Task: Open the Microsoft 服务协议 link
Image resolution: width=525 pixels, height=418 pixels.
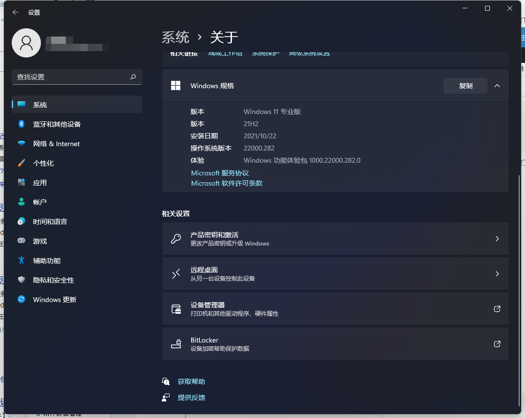Action: pyautogui.click(x=220, y=173)
